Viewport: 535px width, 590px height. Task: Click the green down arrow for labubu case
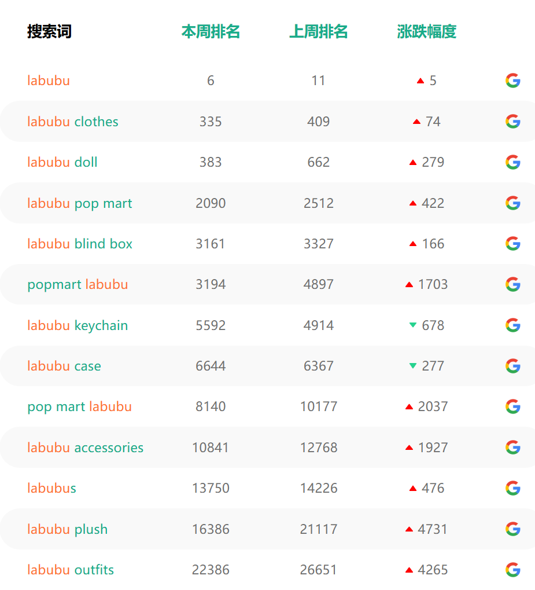[413, 366]
